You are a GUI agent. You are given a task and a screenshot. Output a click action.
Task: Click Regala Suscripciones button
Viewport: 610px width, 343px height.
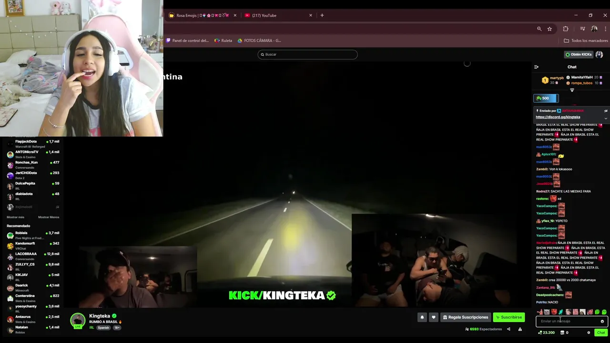465,317
